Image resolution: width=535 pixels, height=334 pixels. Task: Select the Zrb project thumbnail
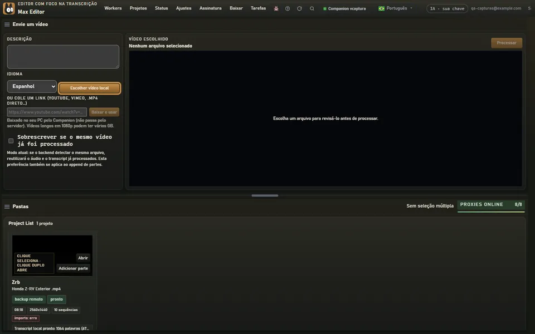52,256
